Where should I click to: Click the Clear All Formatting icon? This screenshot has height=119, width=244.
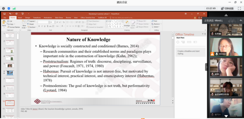click(64, 22)
